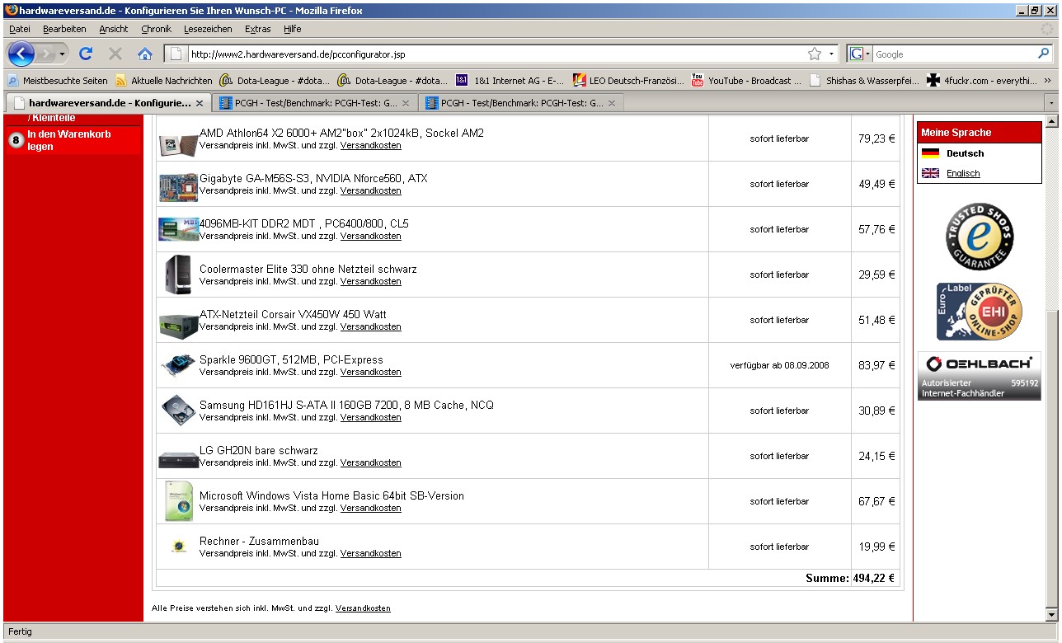
Task: Expand the URL history dropdown arrow
Action: [x=831, y=54]
